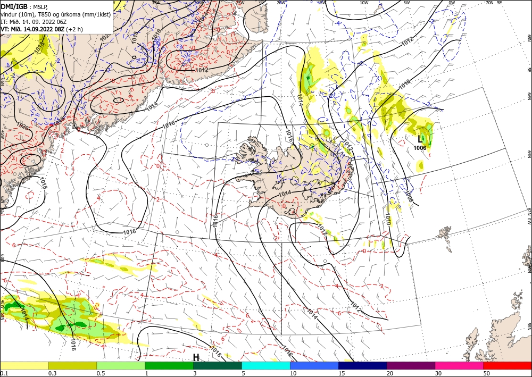532x377 pixels.
Task: Pick the bright blue 10 mm legend swatch
Action: point(314,365)
